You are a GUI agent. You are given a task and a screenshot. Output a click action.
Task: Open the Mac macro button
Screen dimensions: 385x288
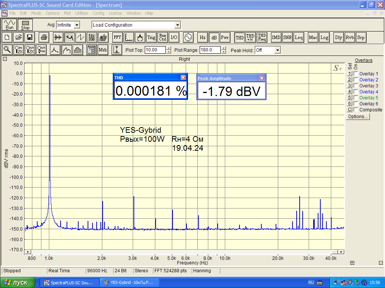point(313,37)
